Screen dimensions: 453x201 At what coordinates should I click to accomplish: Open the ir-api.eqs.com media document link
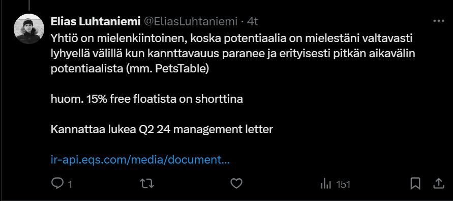tap(140, 160)
